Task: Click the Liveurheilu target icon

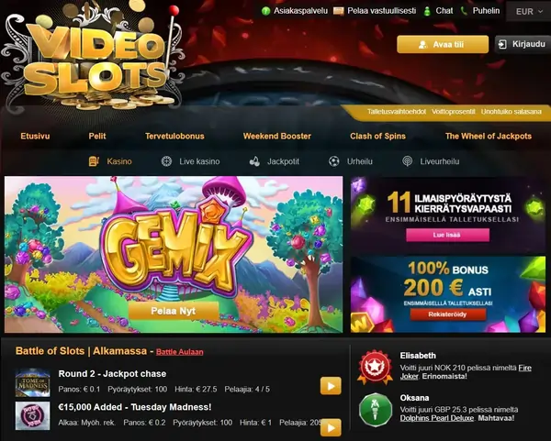Action: [x=407, y=161]
